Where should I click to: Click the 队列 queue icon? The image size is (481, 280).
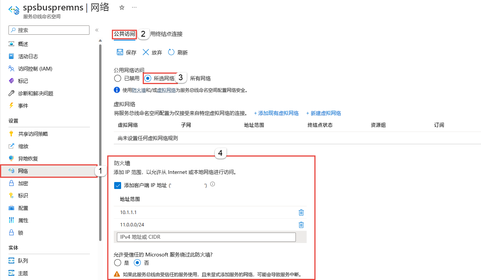(11, 261)
